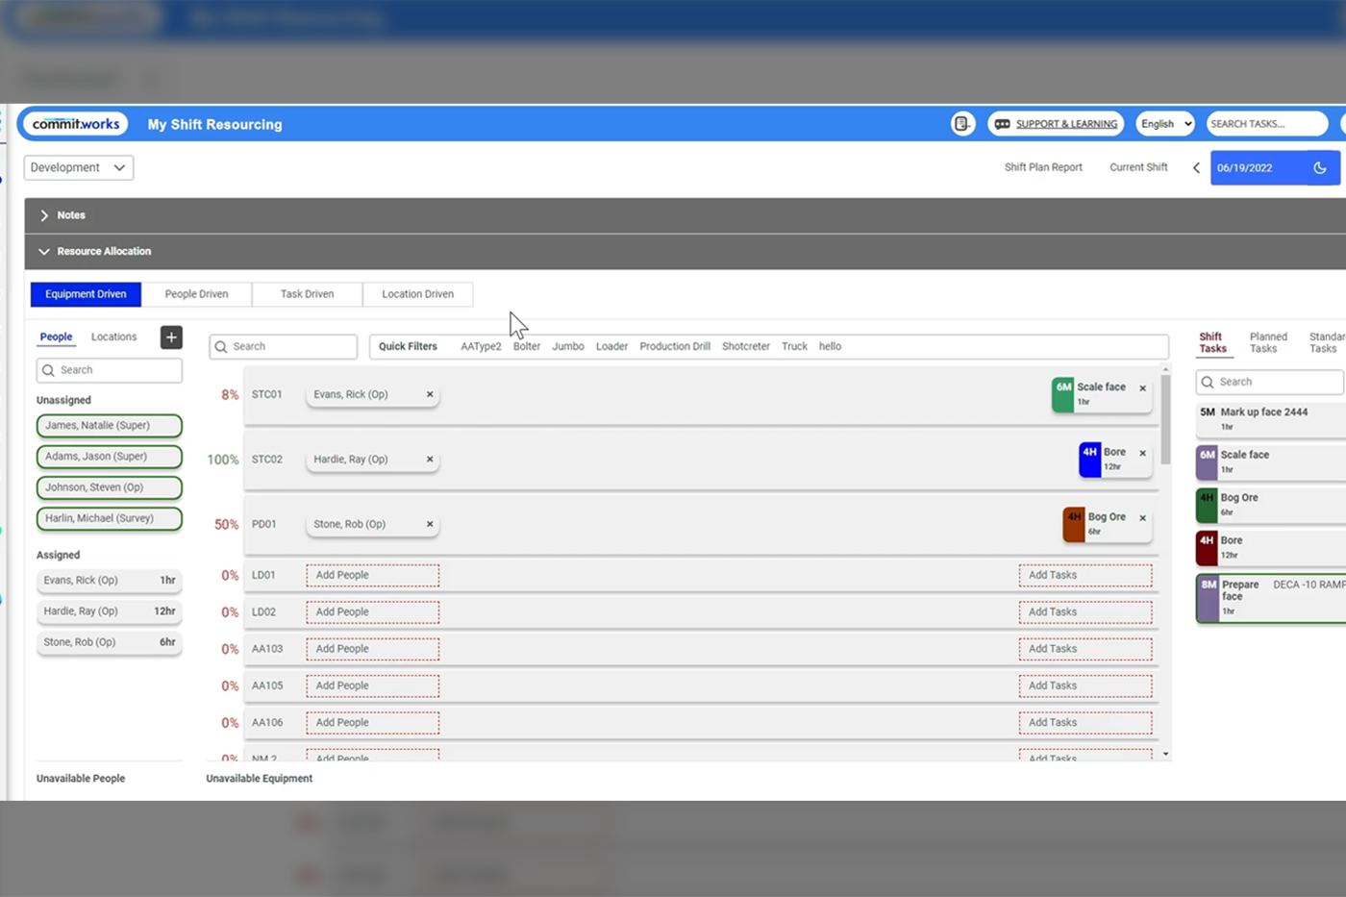Click the search magnifier in the People panel
This screenshot has width=1346, height=897.
point(49,370)
